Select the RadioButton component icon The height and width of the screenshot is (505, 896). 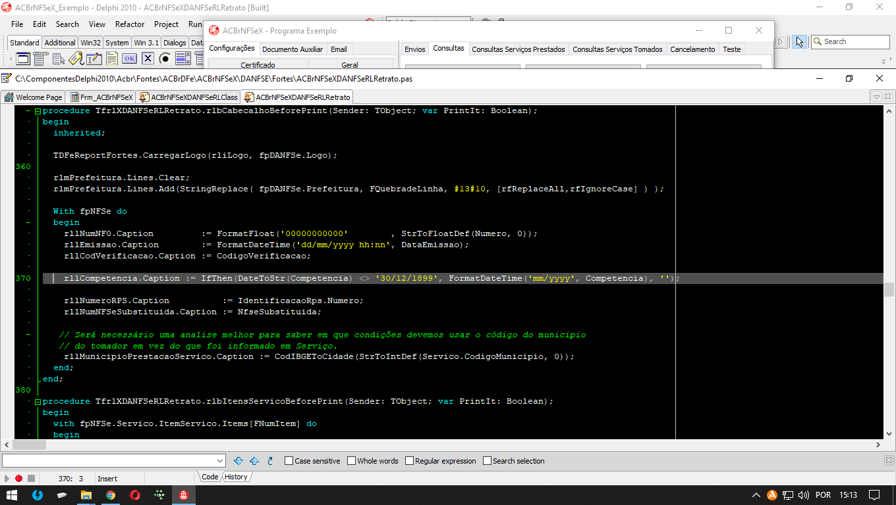pos(165,59)
